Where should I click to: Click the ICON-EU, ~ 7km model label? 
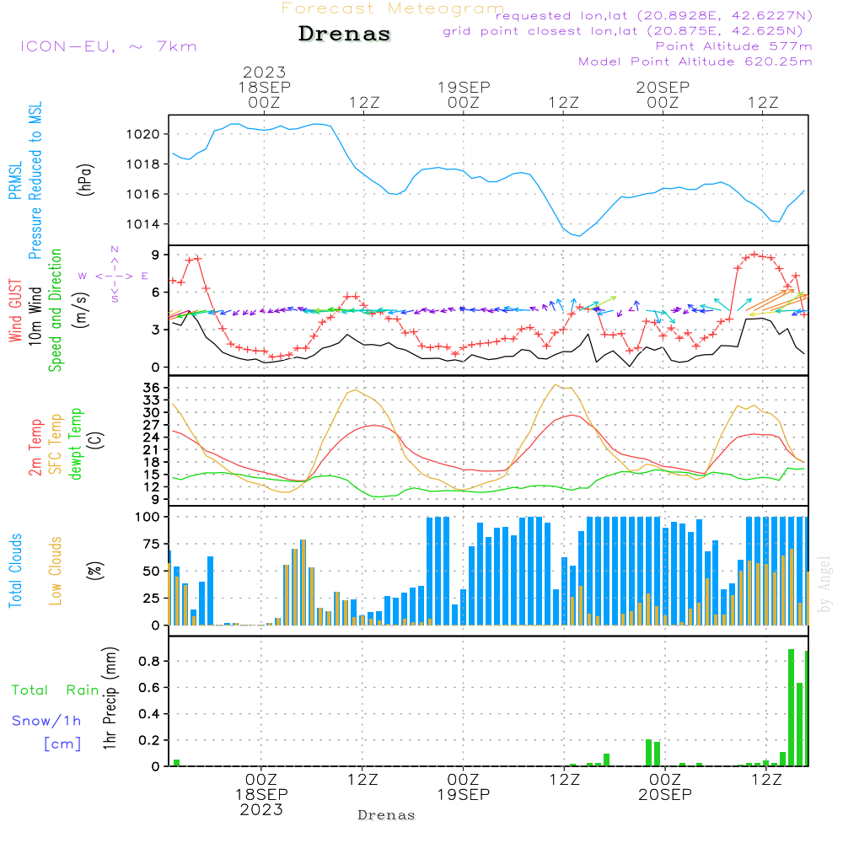(108, 46)
